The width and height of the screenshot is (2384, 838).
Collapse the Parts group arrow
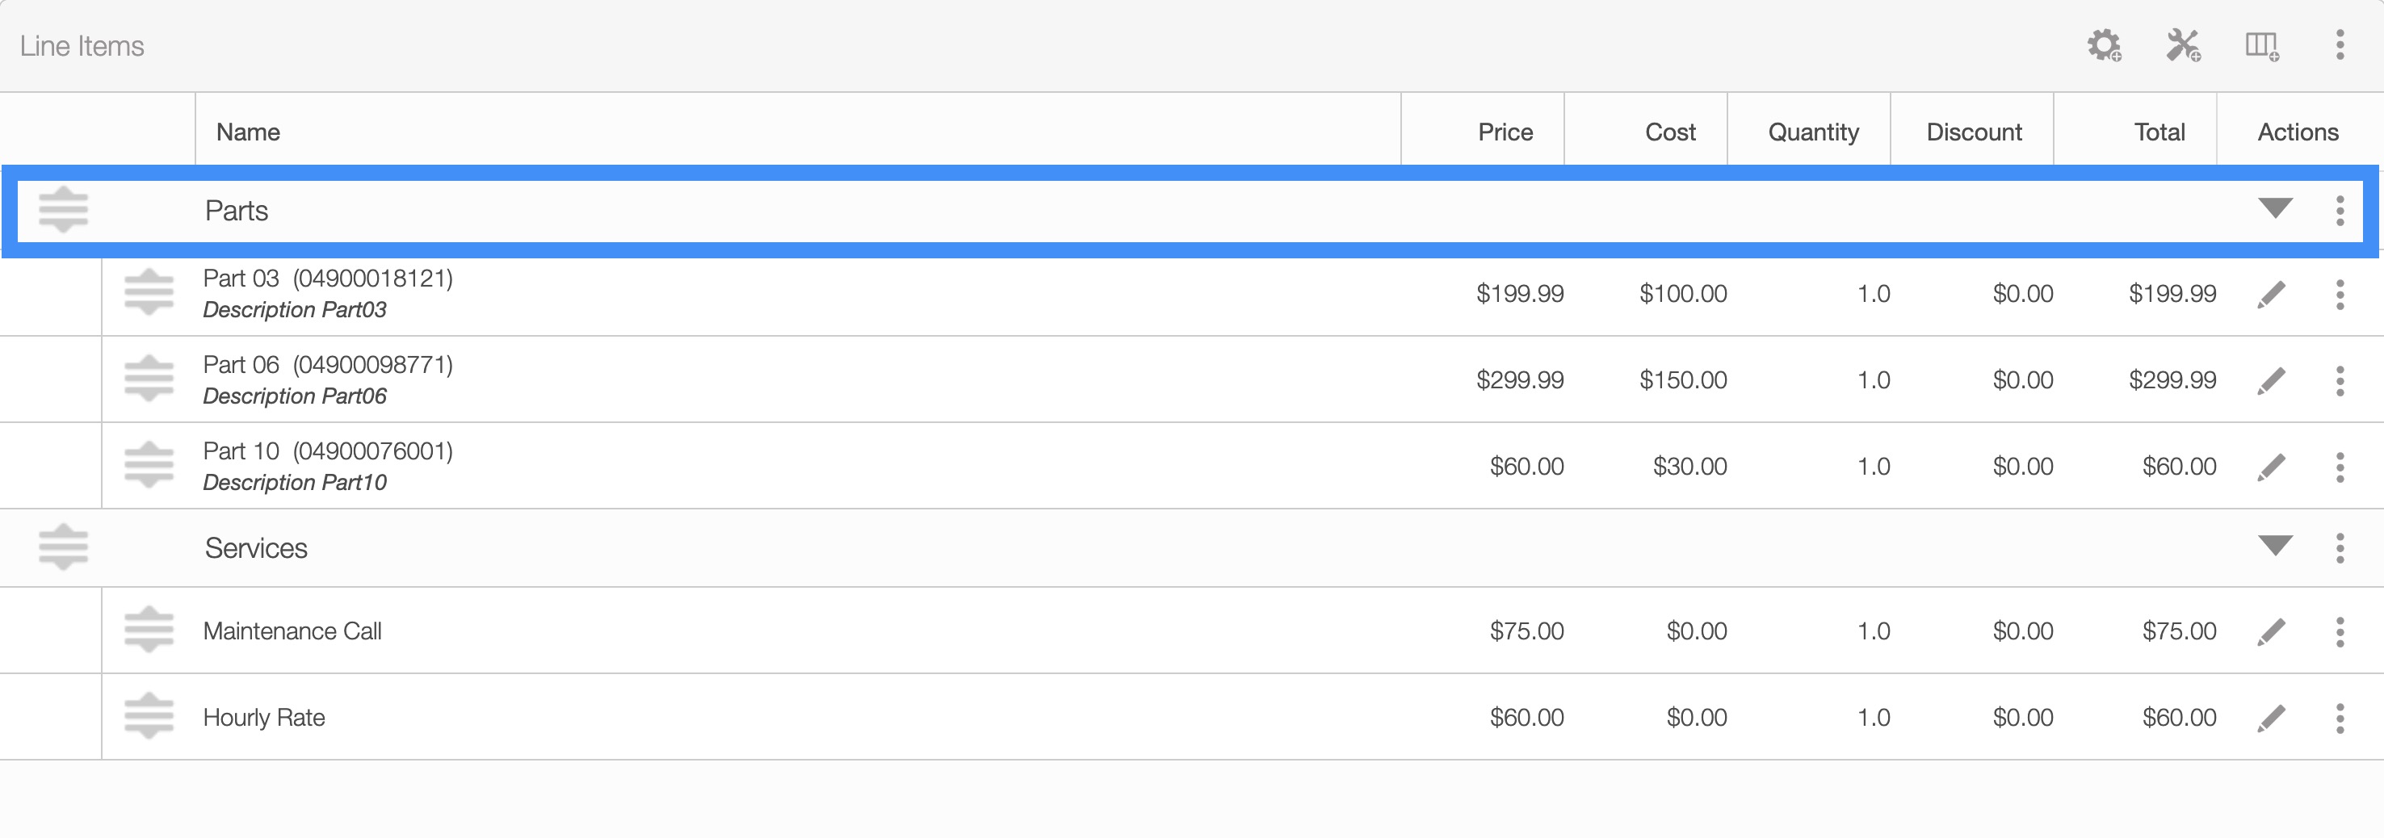(2275, 209)
